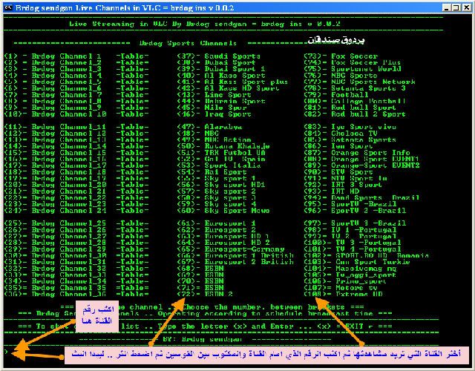Viewport: 475px width, 371px height.
Task: Select the "(73)- Fox Soccer" listing
Action: pos(341,56)
